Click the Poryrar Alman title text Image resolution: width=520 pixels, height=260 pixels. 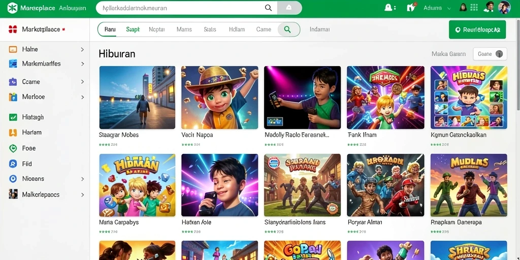pyautogui.click(x=365, y=222)
